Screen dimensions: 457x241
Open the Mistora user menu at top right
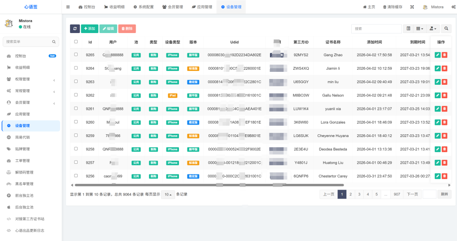[x=433, y=7]
